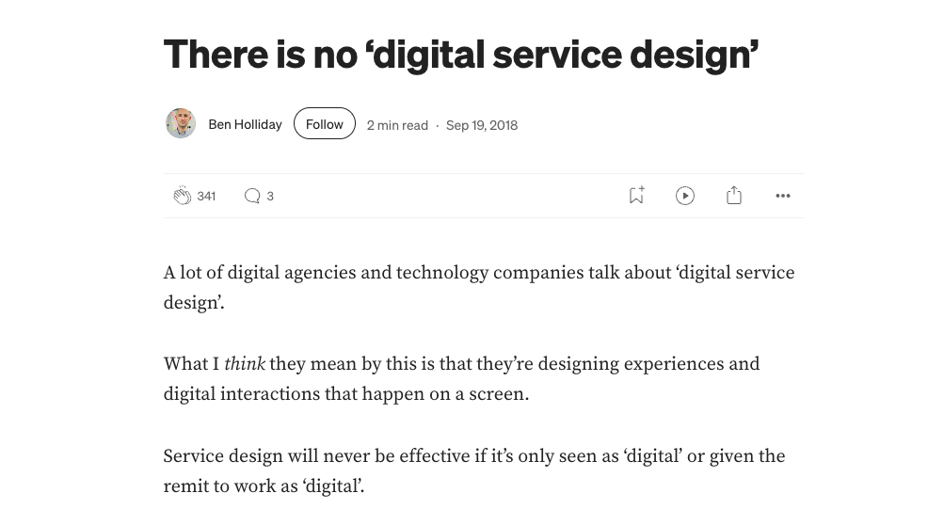Follow the author Ben Holliday
The height and width of the screenshot is (525, 928).
[x=324, y=124]
